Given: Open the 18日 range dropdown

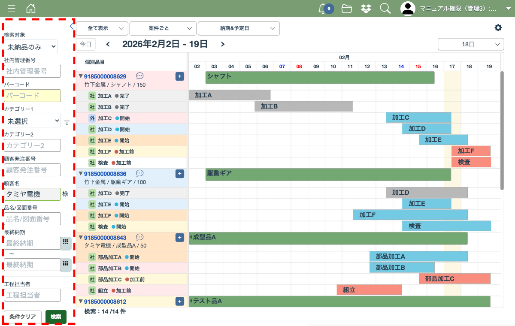Looking at the screenshot, I should pyautogui.click(x=470, y=44).
